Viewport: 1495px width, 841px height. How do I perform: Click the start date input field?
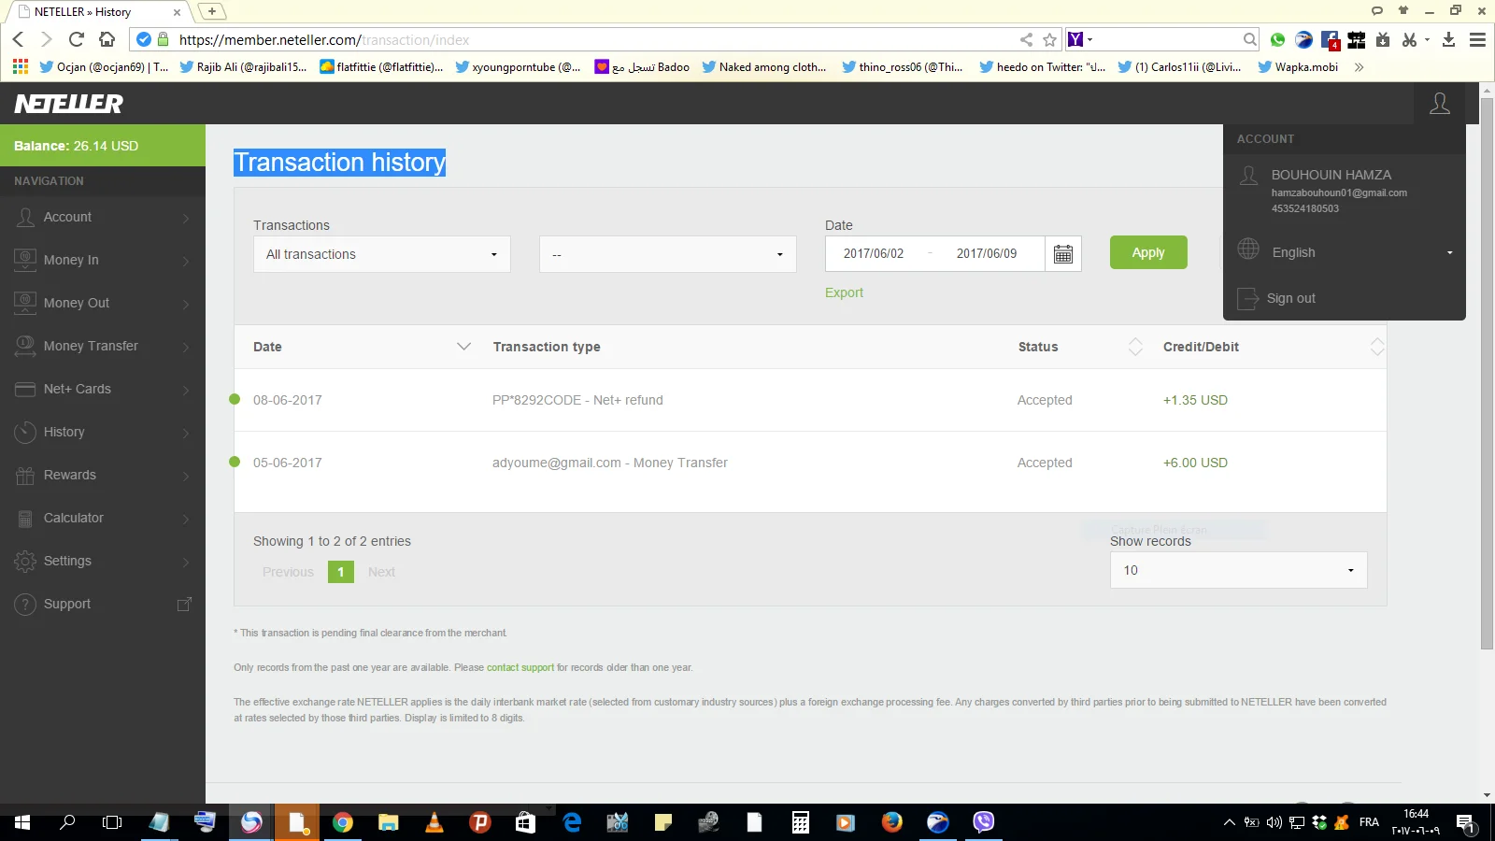[874, 253]
